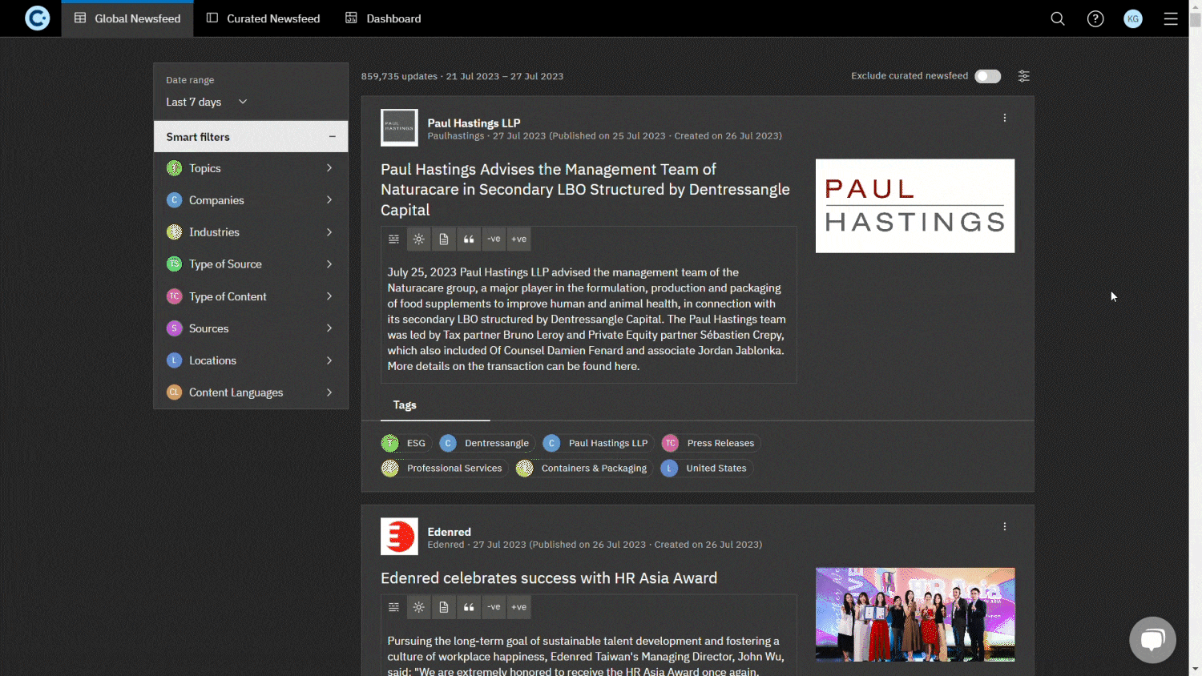This screenshot has height=676, width=1202.
Task: Toggle Exclude curated newsfeed switch
Action: pos(987,76)
